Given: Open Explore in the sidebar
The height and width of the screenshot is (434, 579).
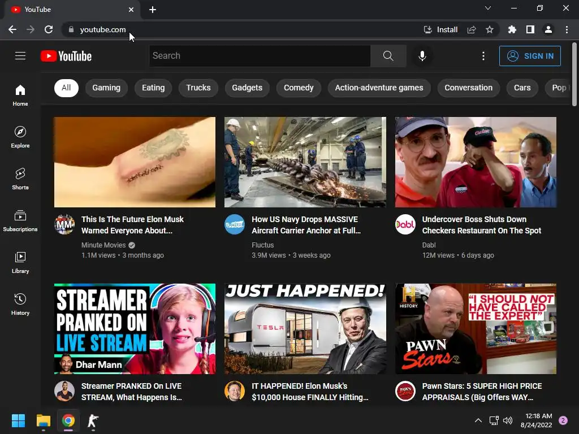Looking at the screenshot, I should (20, 137).
